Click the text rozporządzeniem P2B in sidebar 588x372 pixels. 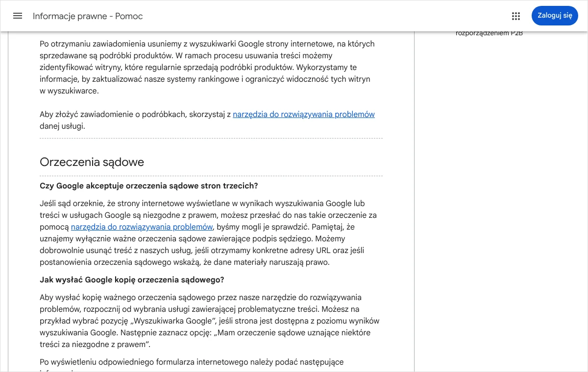pos(489,34)
